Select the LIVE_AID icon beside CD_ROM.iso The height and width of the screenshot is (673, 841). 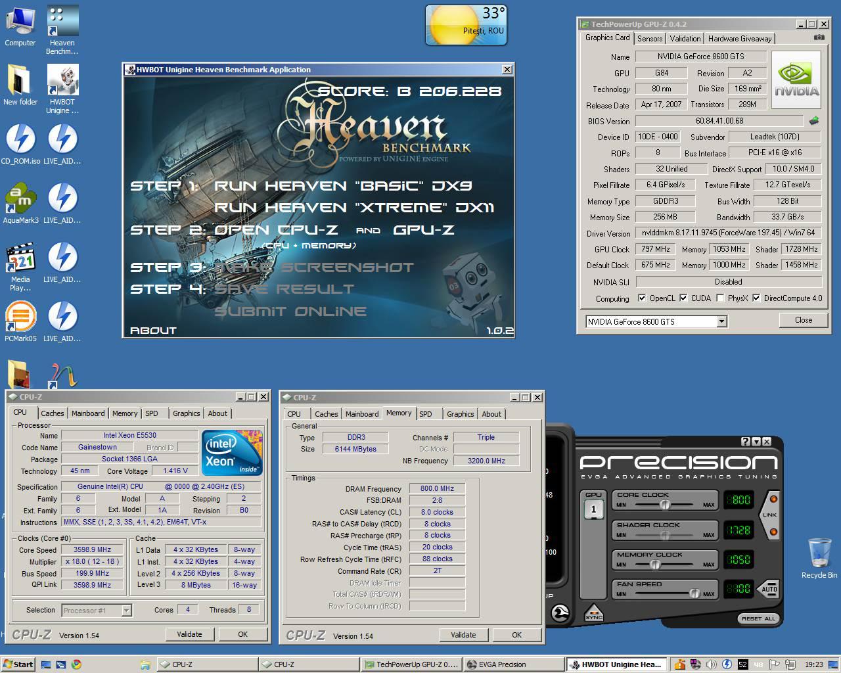[x=62, y=145]
